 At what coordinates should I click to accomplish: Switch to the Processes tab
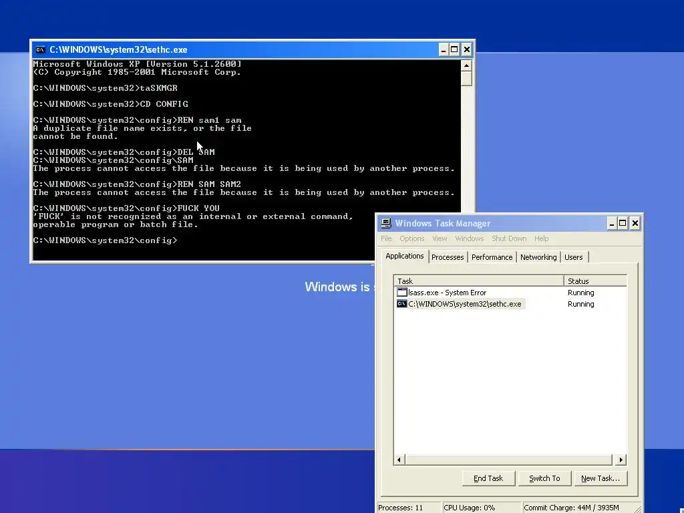448,257
